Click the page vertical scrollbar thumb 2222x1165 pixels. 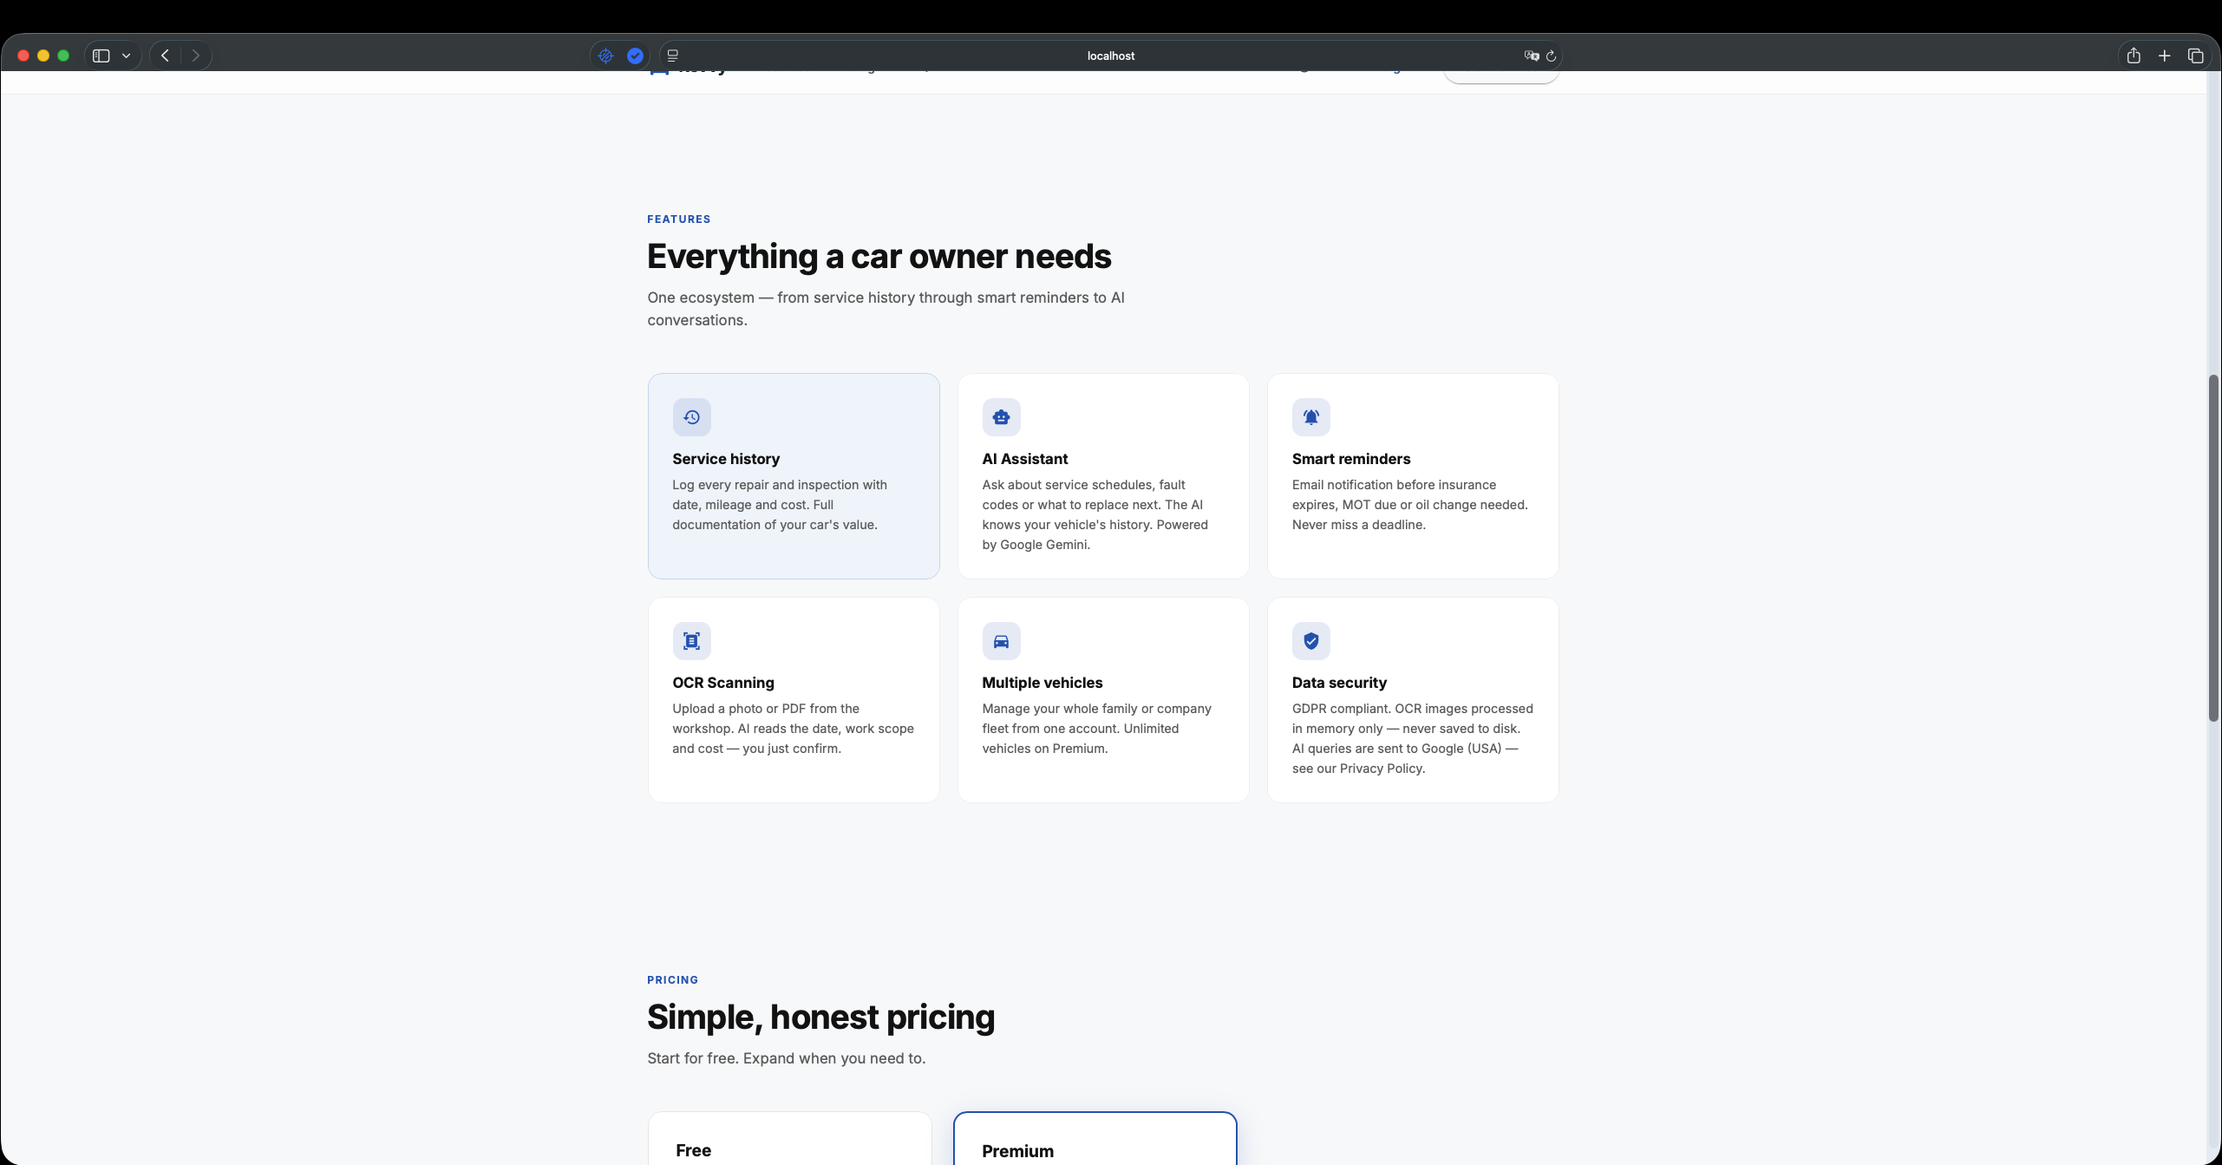[2213, 547]
